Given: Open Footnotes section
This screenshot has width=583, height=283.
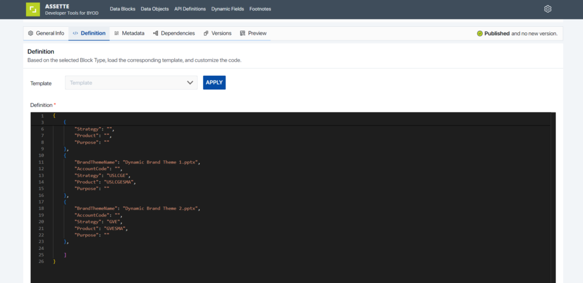Looking at the screenshot, I should 260,9.
